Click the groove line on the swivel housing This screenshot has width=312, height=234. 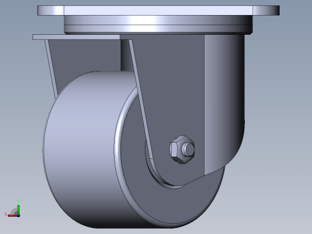point(158,25)
